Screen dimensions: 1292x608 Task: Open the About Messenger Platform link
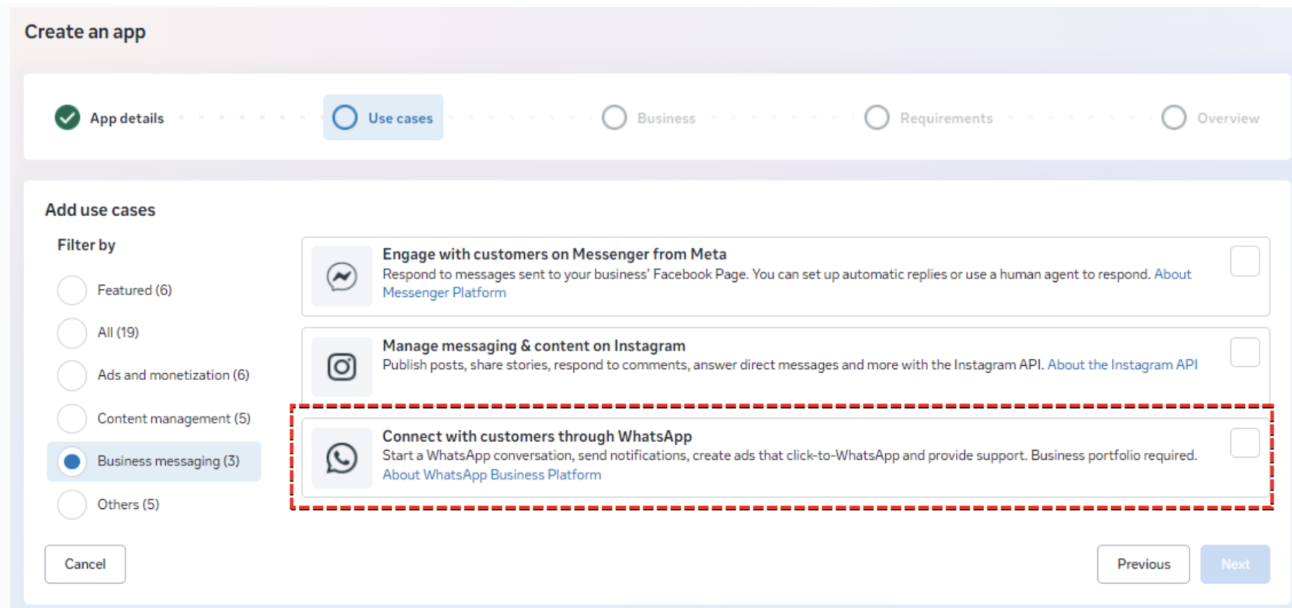[444, 293]
